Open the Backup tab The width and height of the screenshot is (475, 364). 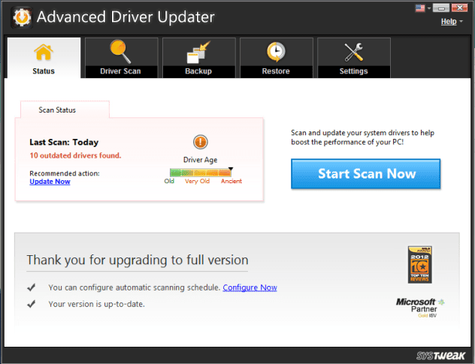coord(199,58)
